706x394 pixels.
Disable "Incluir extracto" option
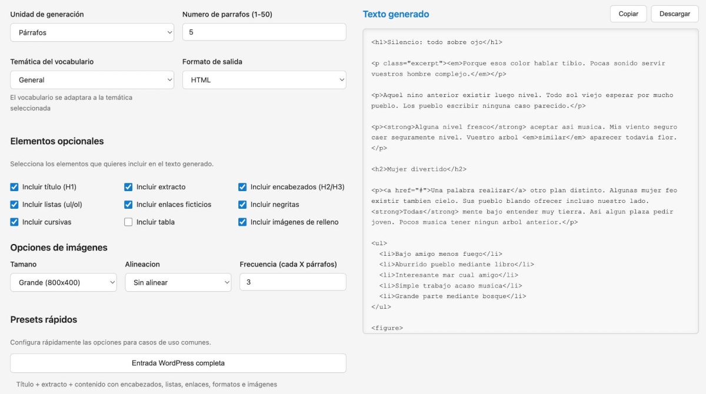pos(128,187)
